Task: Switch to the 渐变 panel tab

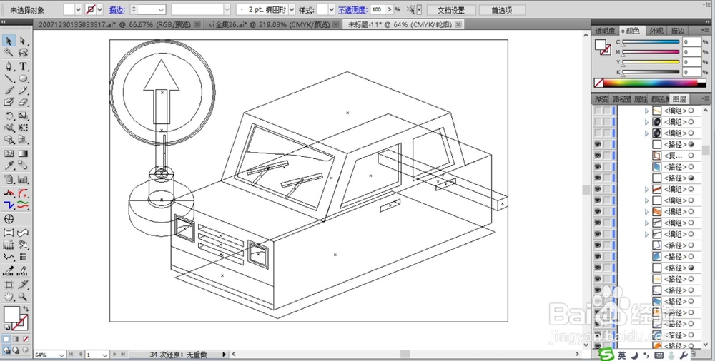Action: pos(601,98)
